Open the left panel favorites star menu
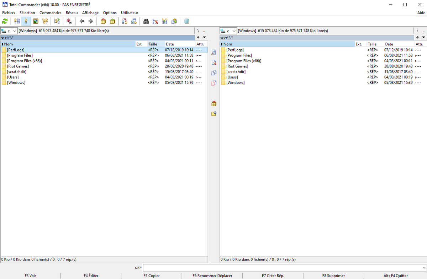427x279 pixels. (199, 37)
